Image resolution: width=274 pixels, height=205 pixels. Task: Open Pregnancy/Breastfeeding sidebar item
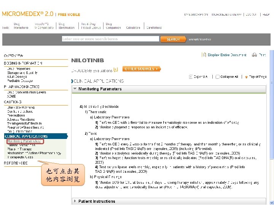25,128
